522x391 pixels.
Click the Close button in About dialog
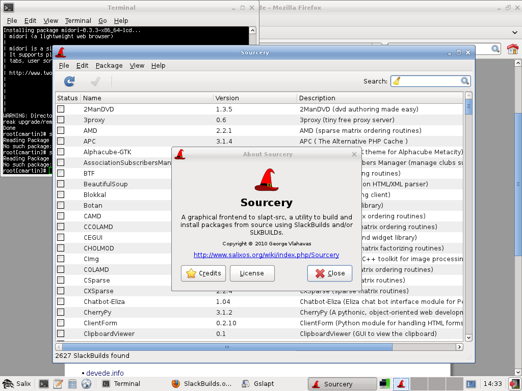330,273
